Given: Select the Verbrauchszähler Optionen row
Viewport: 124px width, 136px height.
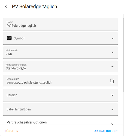Looking at the screenshot, I should click(x=61, y=122).
